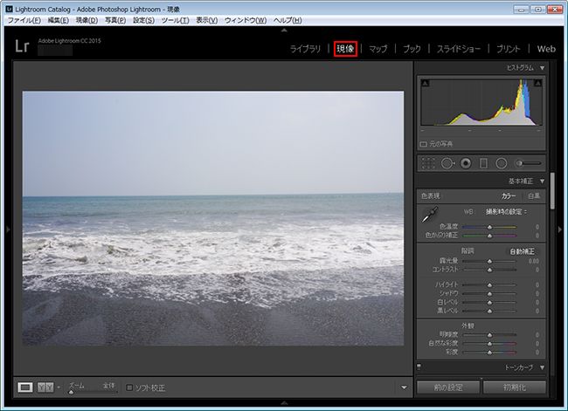Image resolution: width=568 pixels, height=411 pixels.
Task: Switch to the 現像 module tab
Action: click(x=345, y=49)
